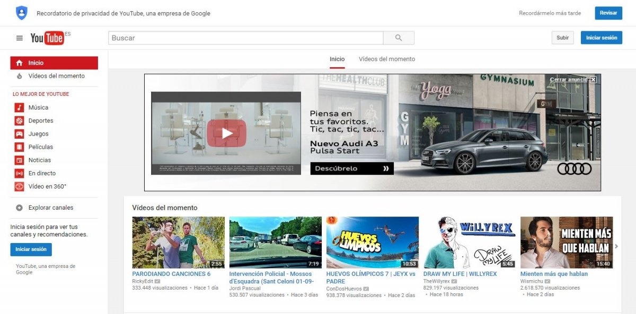
Task: Open the hamburger guide menu
Action: 20,38
